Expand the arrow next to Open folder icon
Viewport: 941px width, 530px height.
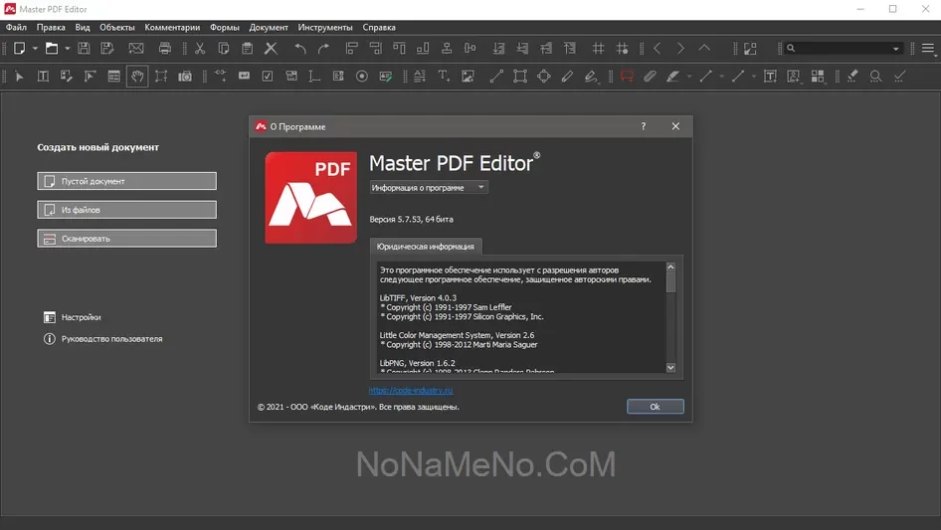(68, 48)
